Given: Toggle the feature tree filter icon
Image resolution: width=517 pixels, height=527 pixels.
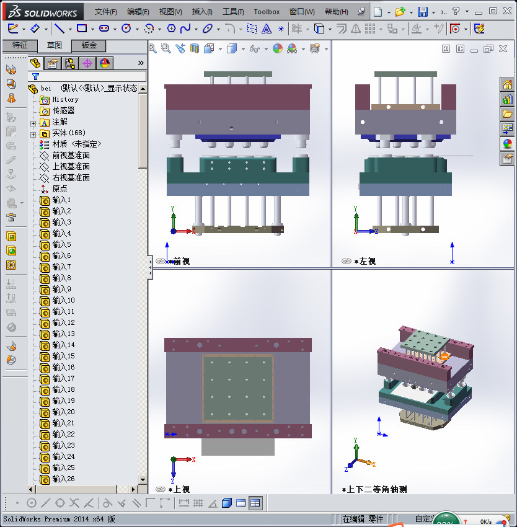Looking at the screenshot, I should pos(35,76).
